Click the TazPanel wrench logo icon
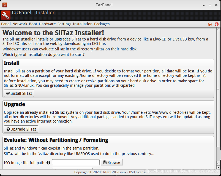The height and width of the screenshot is (176, 221). [x=6, y=15]
